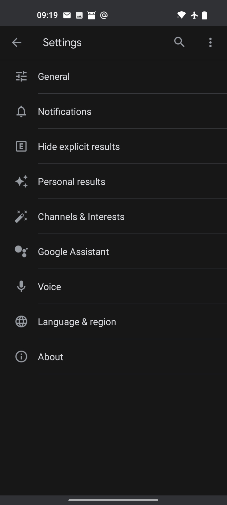The image size is (227, 505).
Task: Tap the explicit results E icon
Action: tap(21, 146)
